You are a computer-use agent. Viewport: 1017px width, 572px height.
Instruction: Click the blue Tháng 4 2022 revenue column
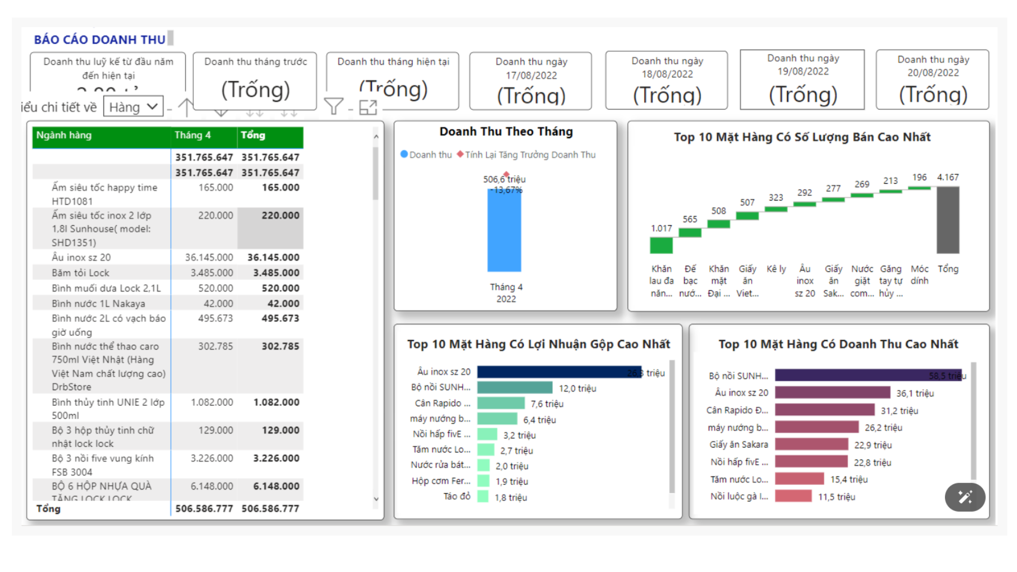(x=504, y=230)
